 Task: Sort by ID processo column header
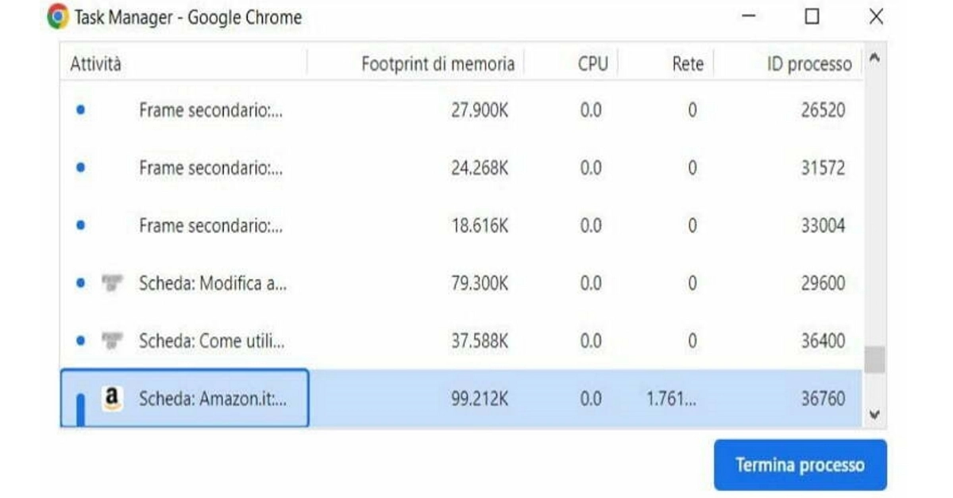click(x=809, y=64)
